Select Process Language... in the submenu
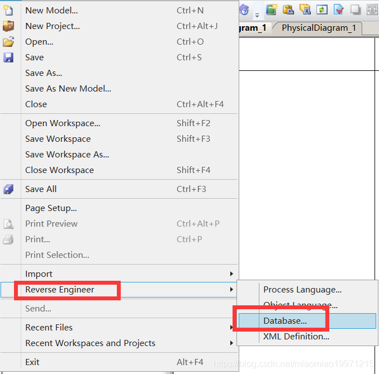Image resolution: width=379 pixels, height=374 pixels. point(307,290)
